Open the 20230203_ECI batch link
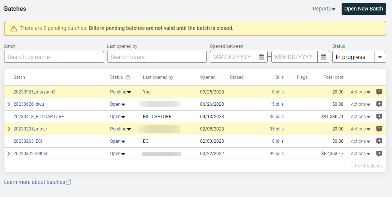 click(28, 141)
